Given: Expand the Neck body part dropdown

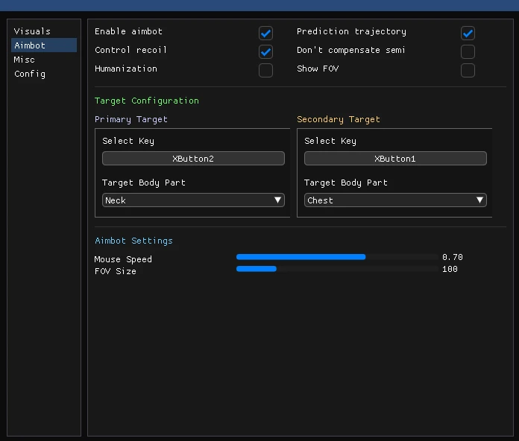Looking at the screenshot, I should [193, 200].
